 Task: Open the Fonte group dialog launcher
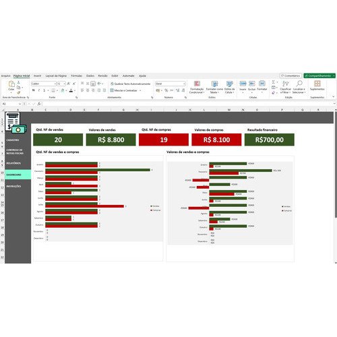tap(77, 98)
